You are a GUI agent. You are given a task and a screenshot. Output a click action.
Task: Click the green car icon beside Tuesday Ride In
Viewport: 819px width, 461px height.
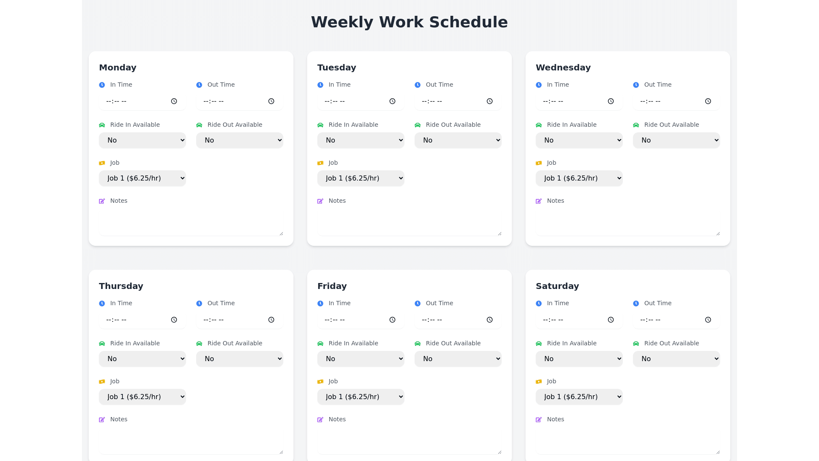[x=320, y=125]
